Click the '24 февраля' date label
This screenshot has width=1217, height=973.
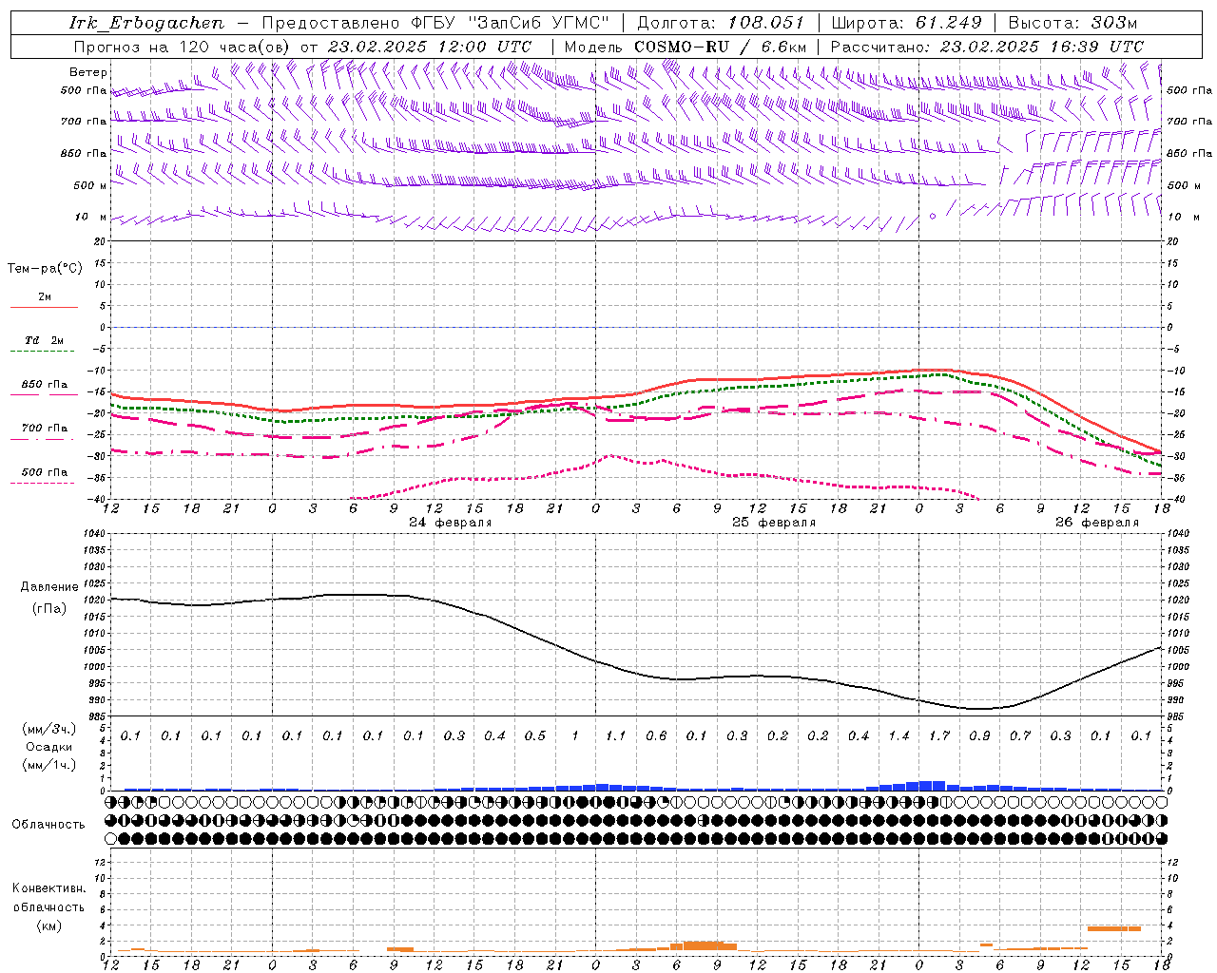[x=451, y=523]
